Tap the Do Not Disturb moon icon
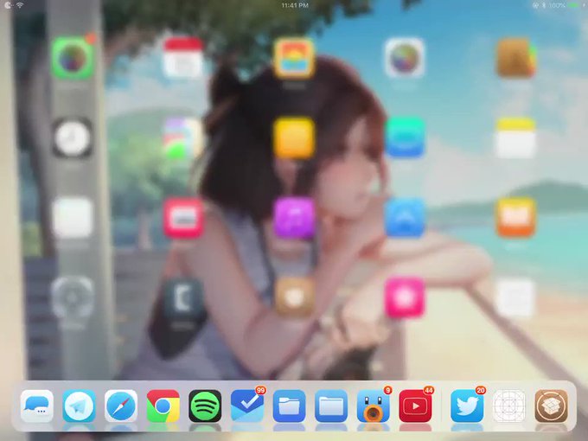588x441 pixels. click(x=8, y=5)
